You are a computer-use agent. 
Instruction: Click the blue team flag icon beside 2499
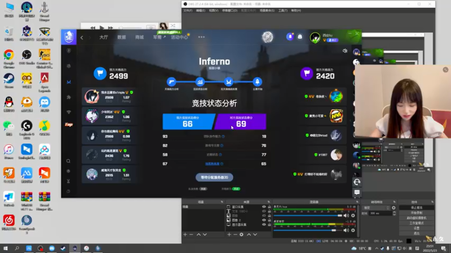pos(100,74)
